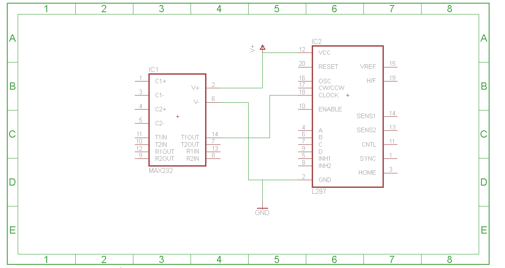The image size is (505, 268).
Task: Click the pin 16 stub at OSC
Action: (305, 81)
